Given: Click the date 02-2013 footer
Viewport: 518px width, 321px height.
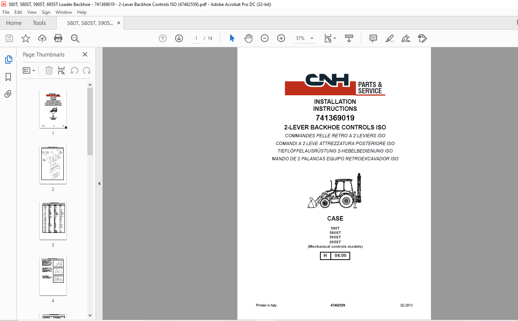Looking at the screenshot, I should click(406, 305).
